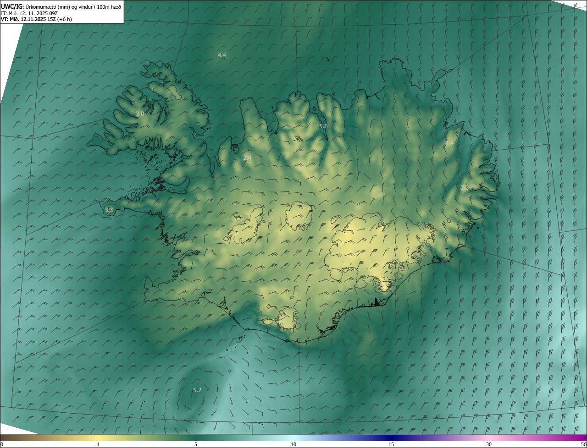587x448 pixels.
Task: Click the 3.3 value on the western peninsula
Action: (x=109, y=210)
